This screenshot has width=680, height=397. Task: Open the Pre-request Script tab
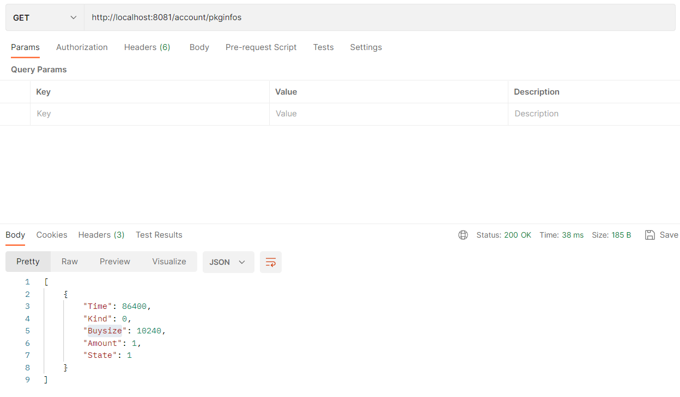[x=261, y=47]
